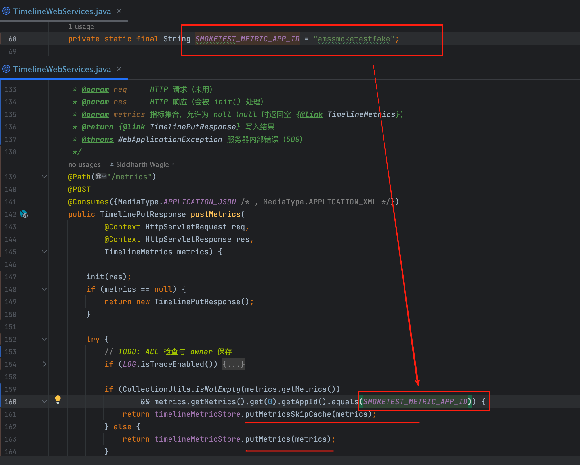Collapse the fold arrow at line 160
Screen dimensions: 580x465
point(44,401)
